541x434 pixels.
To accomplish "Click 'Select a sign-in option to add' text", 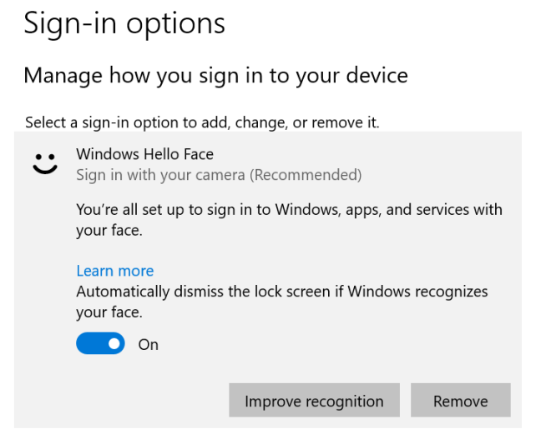I will tap(202, 122).
